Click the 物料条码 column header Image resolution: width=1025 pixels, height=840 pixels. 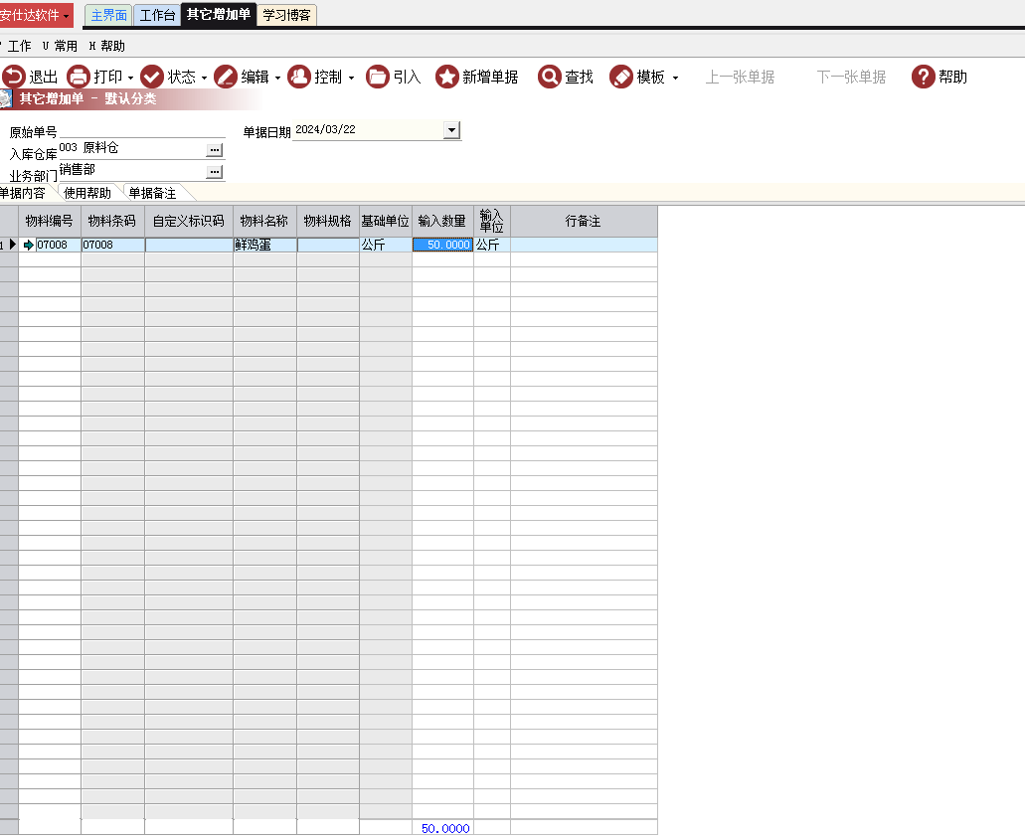point(112,221)
